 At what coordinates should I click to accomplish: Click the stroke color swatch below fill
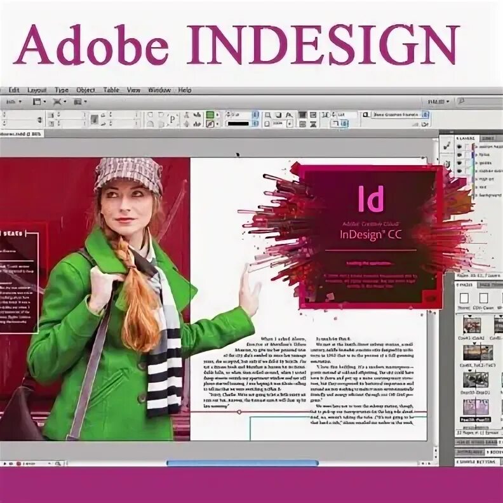pyautogui.click(x=210, y=123)
